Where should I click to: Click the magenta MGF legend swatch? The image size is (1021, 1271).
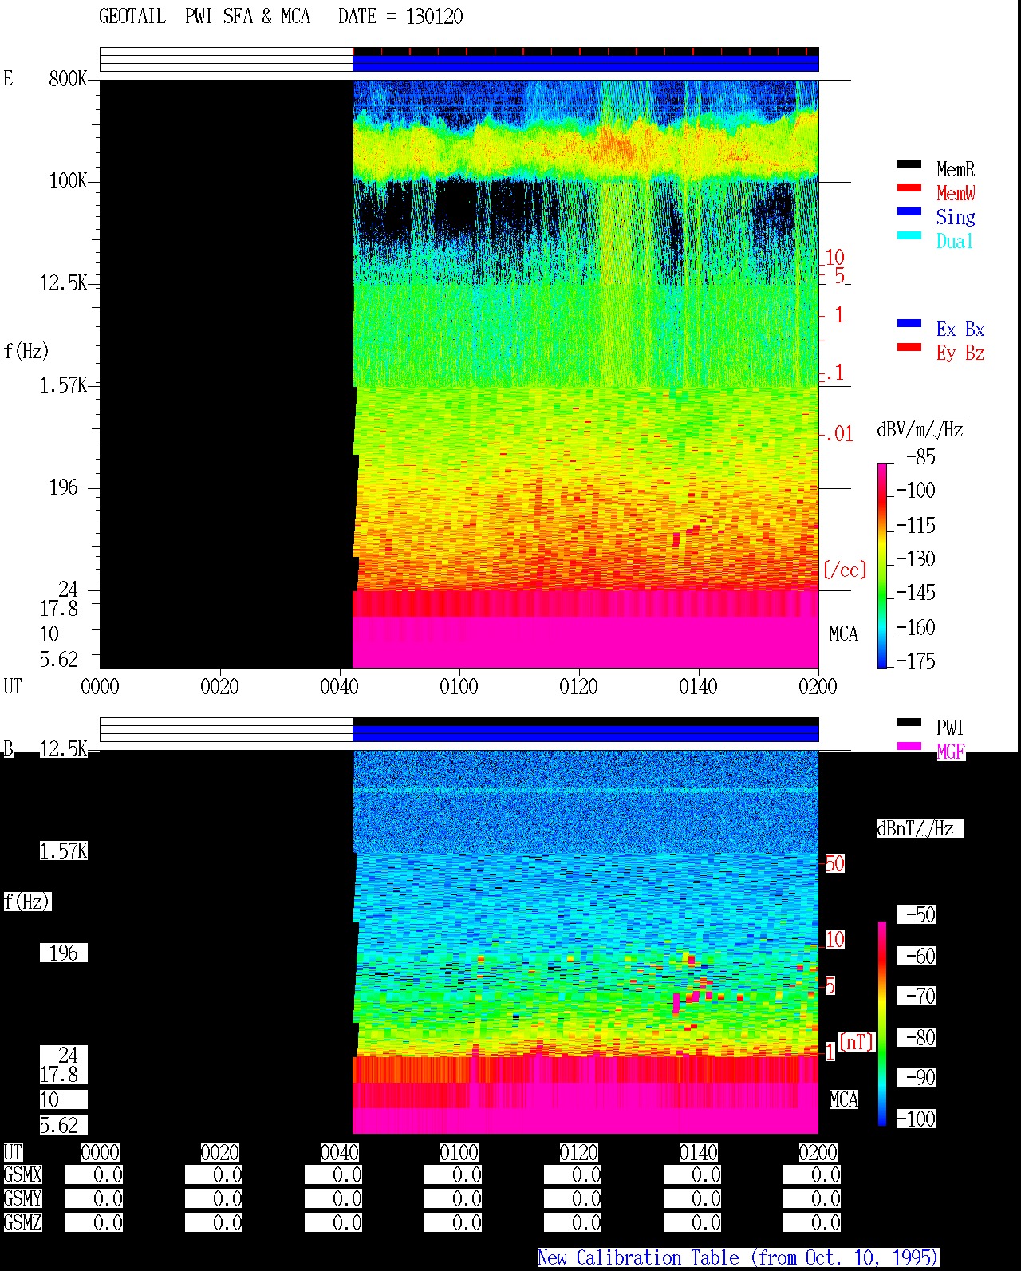[909, 746]
